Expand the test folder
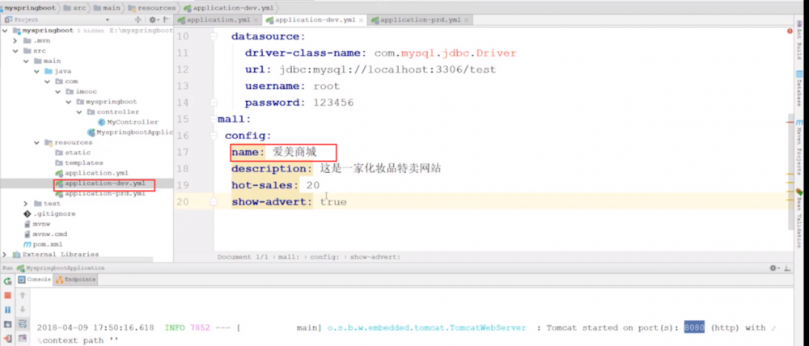Viewport: 809px width, 346px height. (x=26, y=204)
